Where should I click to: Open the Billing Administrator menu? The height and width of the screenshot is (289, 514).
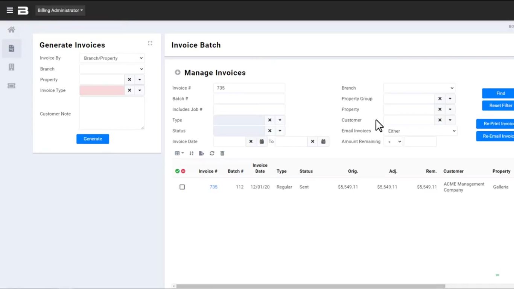[x=60, y=11]
